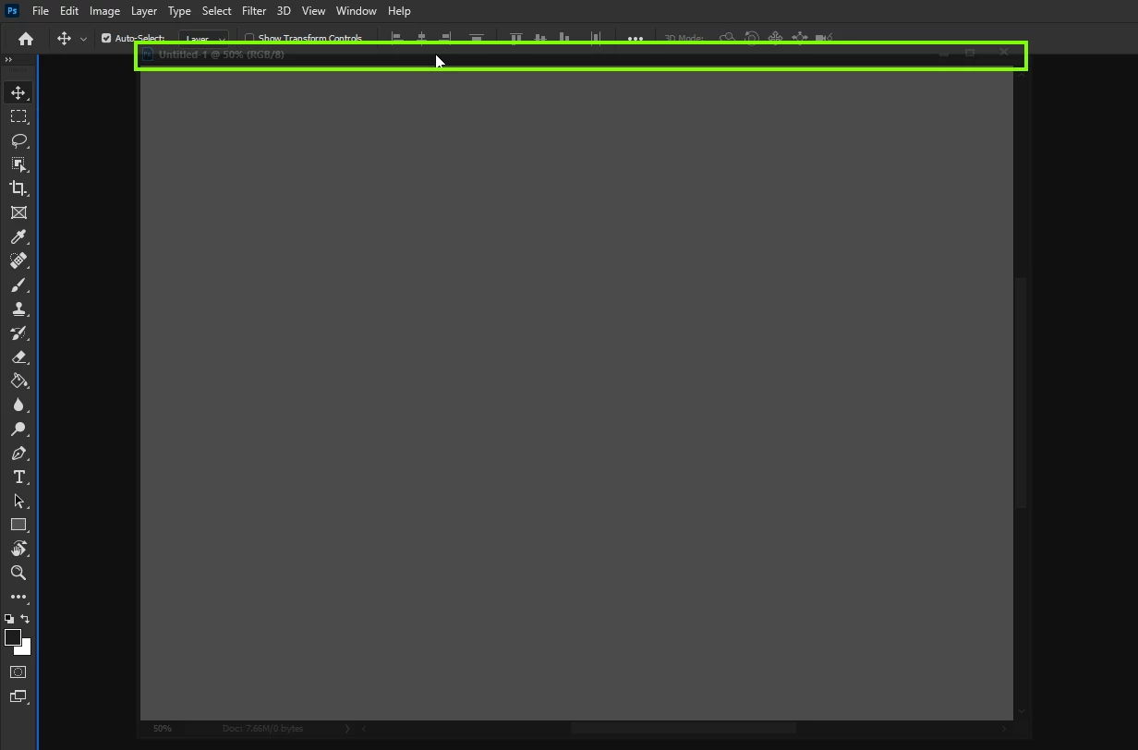Viewport: 1138px width, 750px height.
Task: Select the Rectangular Marquee tool
Action: [x=18, y=116]
